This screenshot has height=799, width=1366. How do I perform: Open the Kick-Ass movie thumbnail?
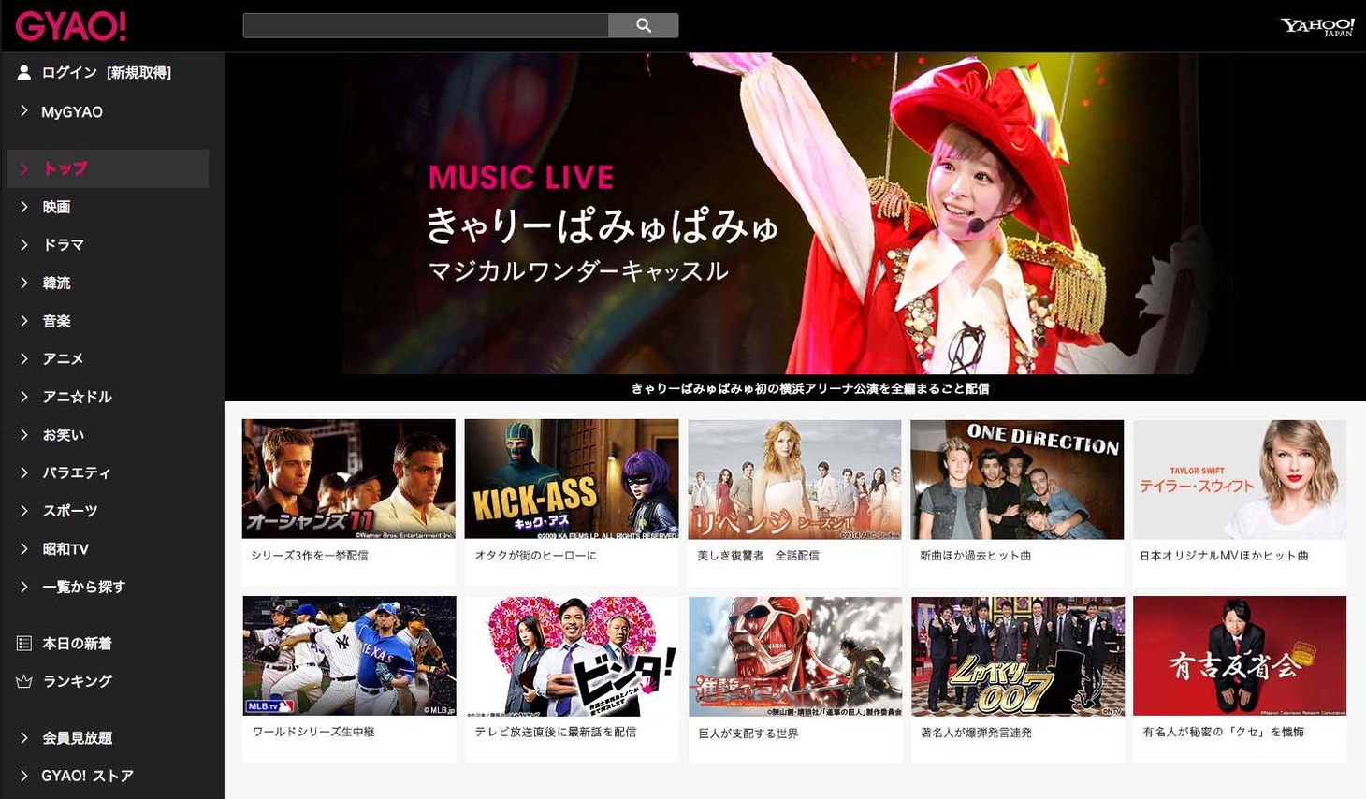pos(571,479)
